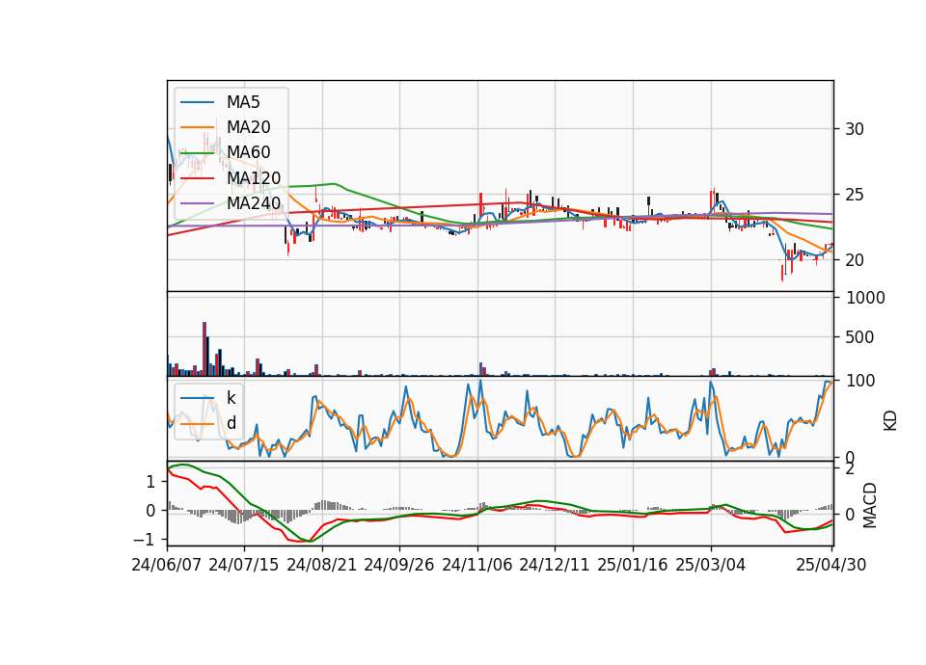This screenshot has width=926, height=665.
Task: Click the MACD vertical axis title
Action: pyautogui.click(x=869, y=505)
